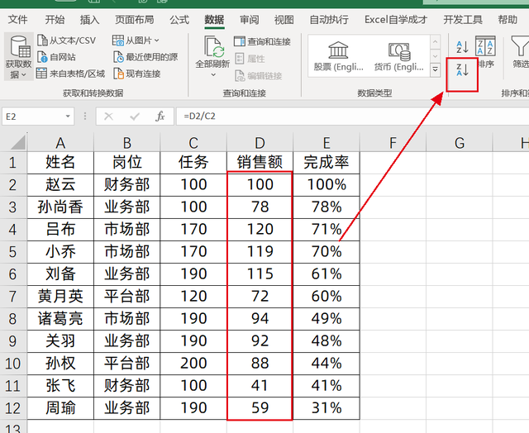
Task: Open Insert Function fx button
Action: pyautogui.click(x=160, y=117)
